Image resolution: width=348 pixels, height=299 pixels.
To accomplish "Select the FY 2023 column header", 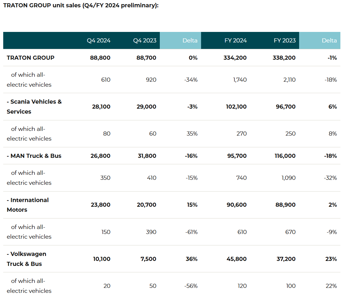I will 284,40.
